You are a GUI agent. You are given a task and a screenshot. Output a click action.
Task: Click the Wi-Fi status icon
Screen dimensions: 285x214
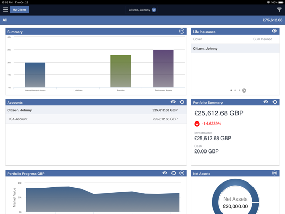click(268, 2)
